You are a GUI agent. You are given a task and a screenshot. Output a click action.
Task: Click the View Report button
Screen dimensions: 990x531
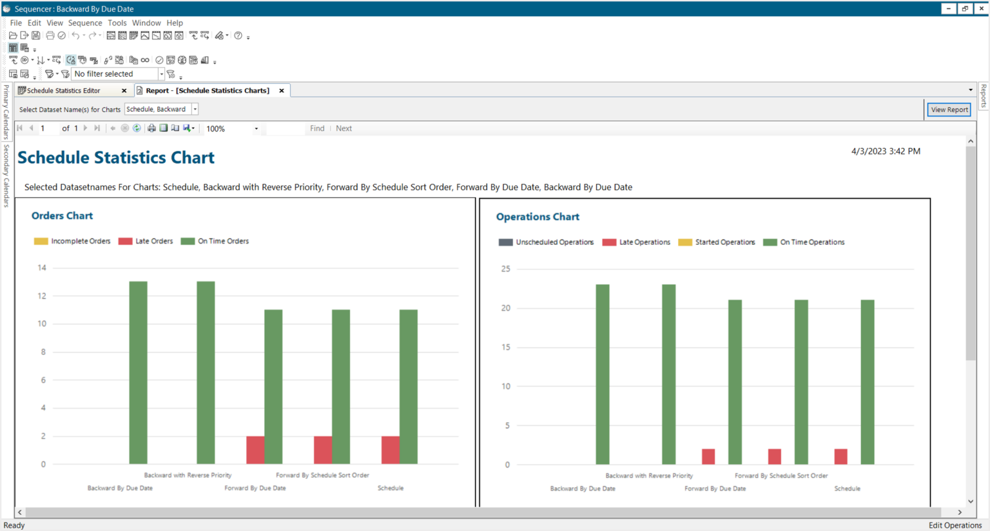[x=949, y=109]
